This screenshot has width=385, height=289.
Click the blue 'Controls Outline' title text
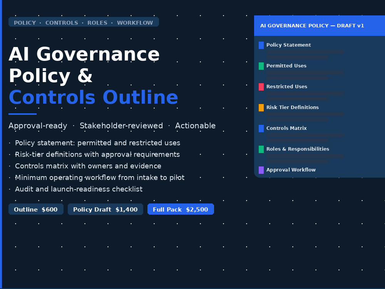pos(93,97)
